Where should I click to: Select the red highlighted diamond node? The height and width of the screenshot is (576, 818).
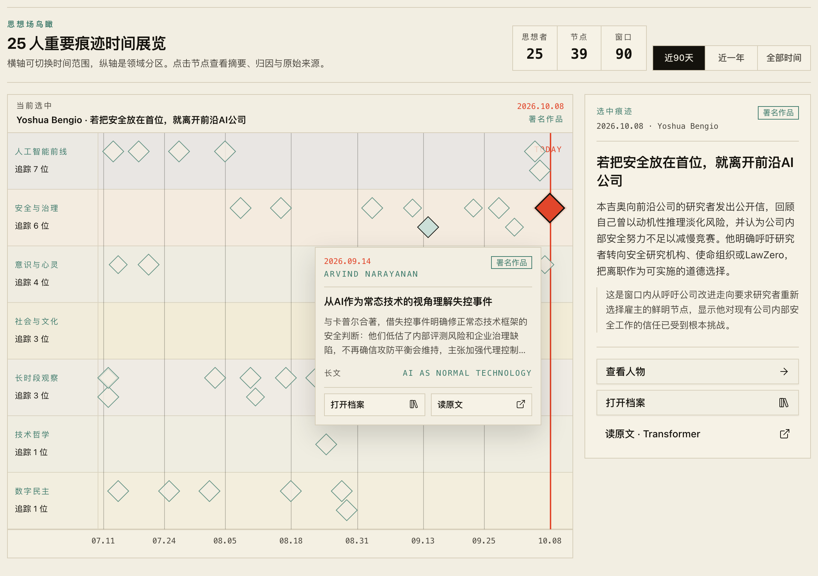[x=550, y=208]
